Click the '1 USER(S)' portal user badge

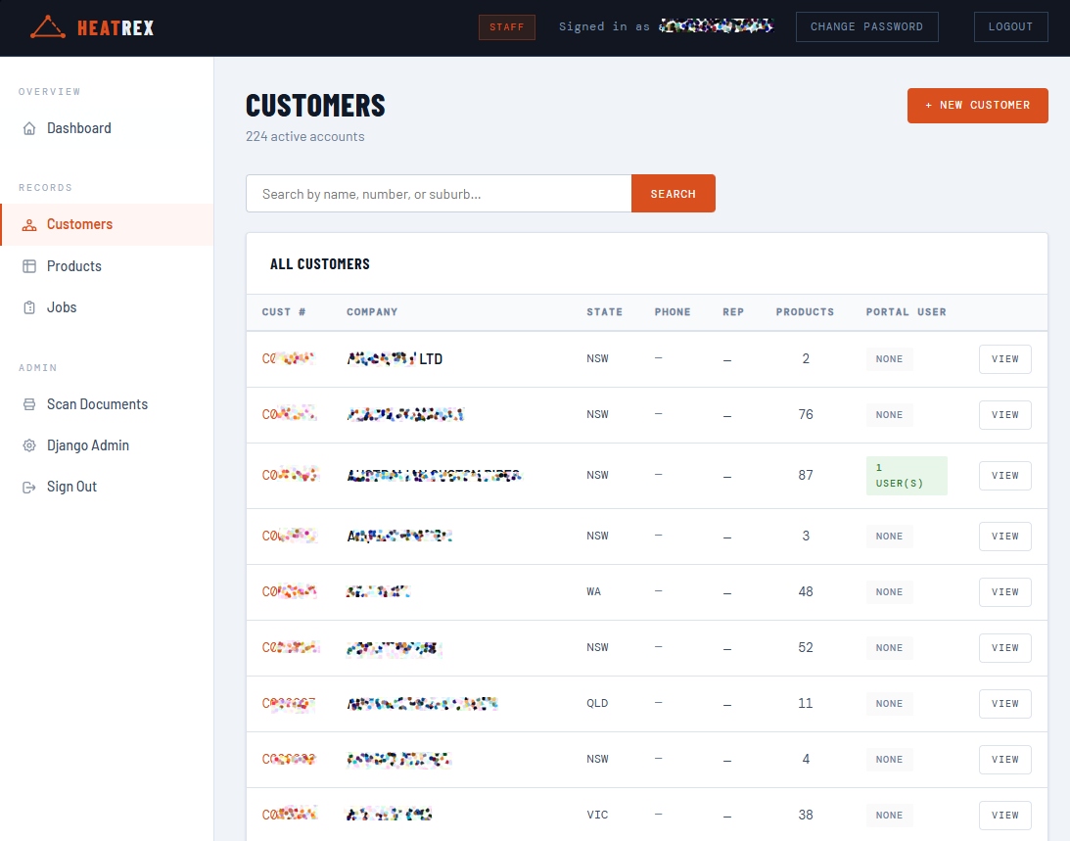click(x=907, y=476)
